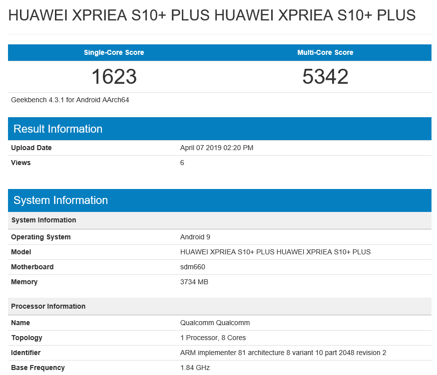Click the blue System Information section header

click(220, 200)
